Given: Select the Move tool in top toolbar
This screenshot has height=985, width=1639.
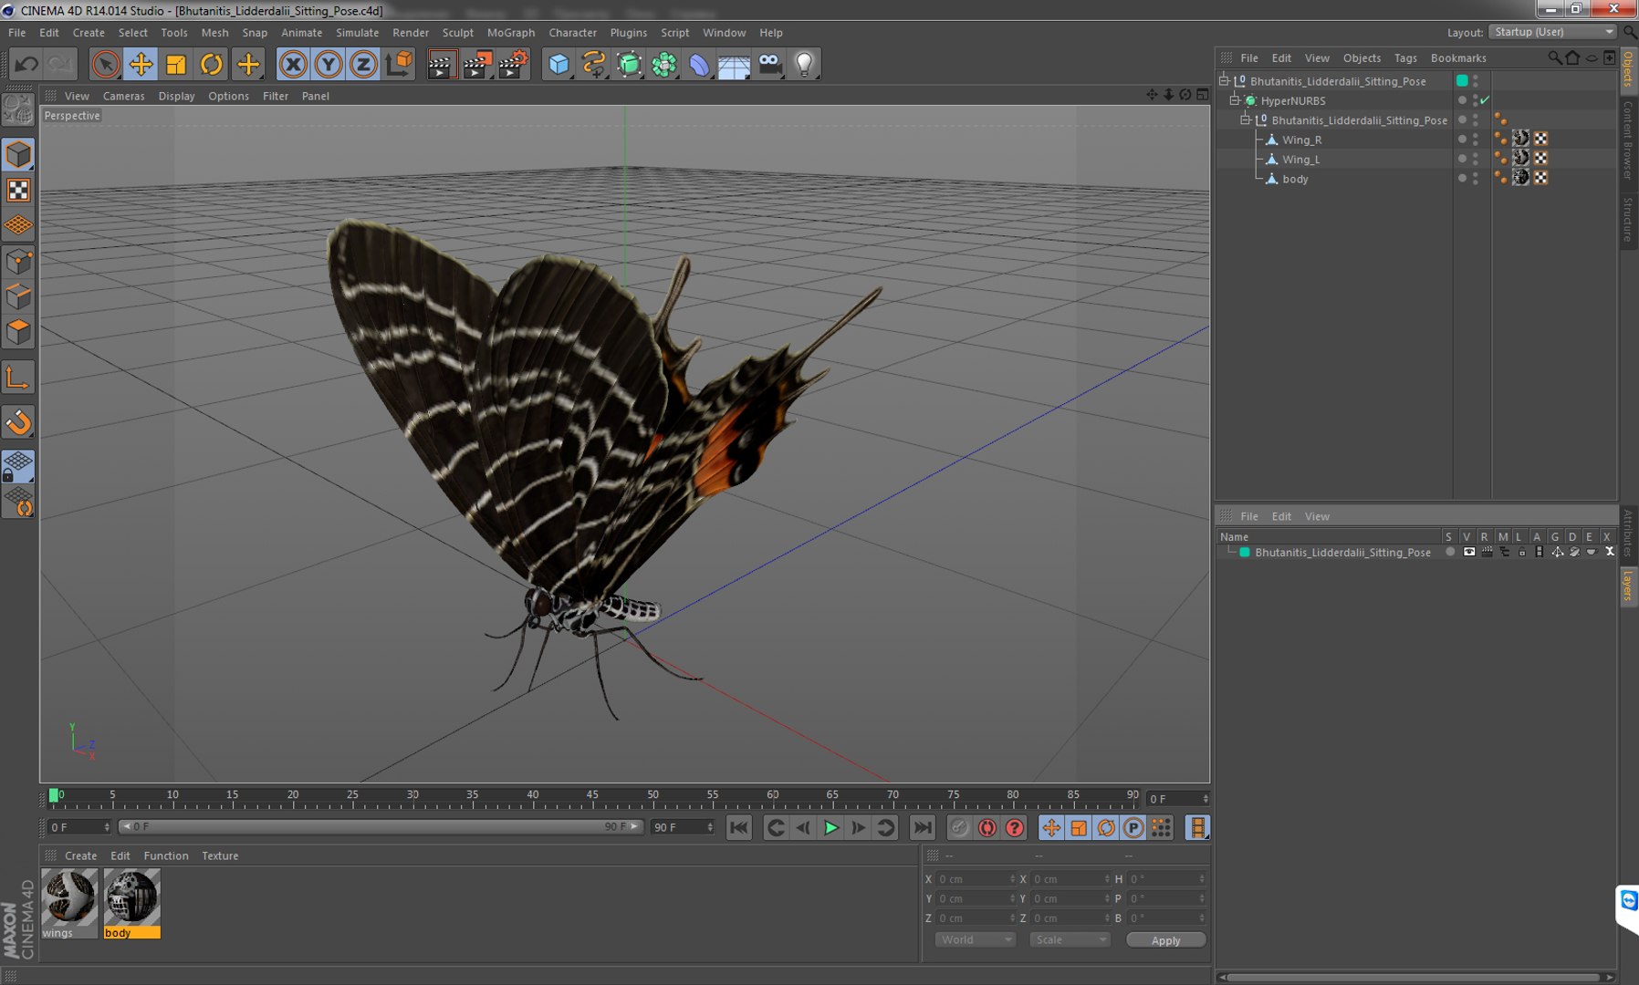Looking at the screenshot, I should (x=141, y=64).
